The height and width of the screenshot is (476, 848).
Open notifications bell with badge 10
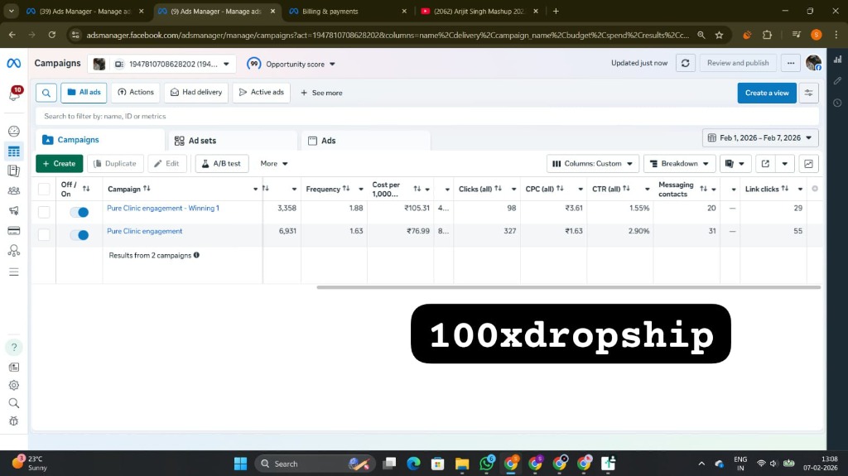pyautogui.click(x=14, y=94)
